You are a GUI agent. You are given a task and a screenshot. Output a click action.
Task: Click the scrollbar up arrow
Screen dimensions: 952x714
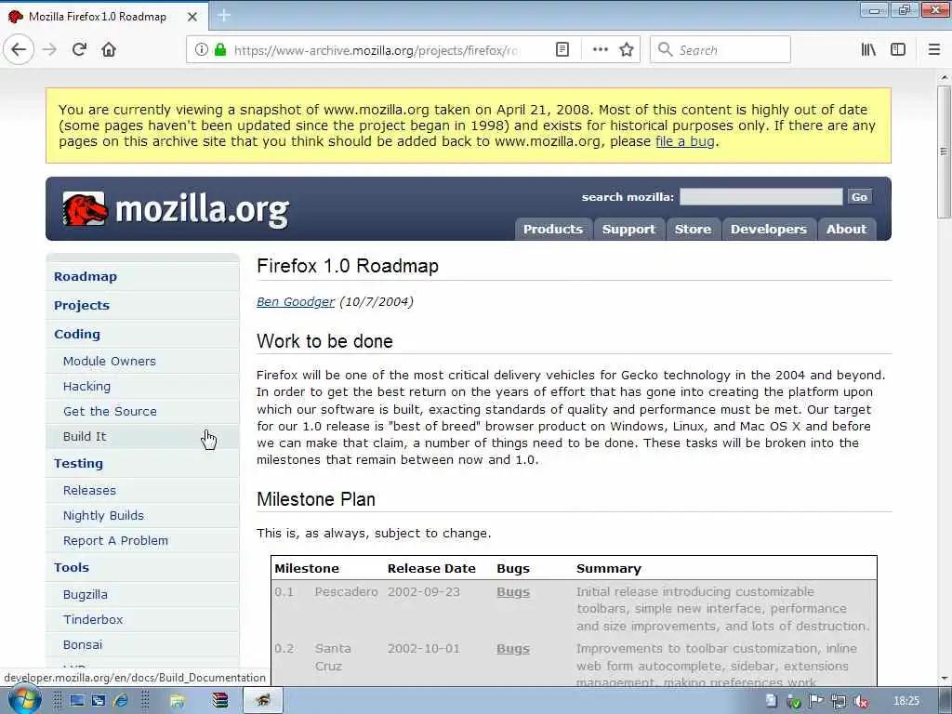[944, 78]
